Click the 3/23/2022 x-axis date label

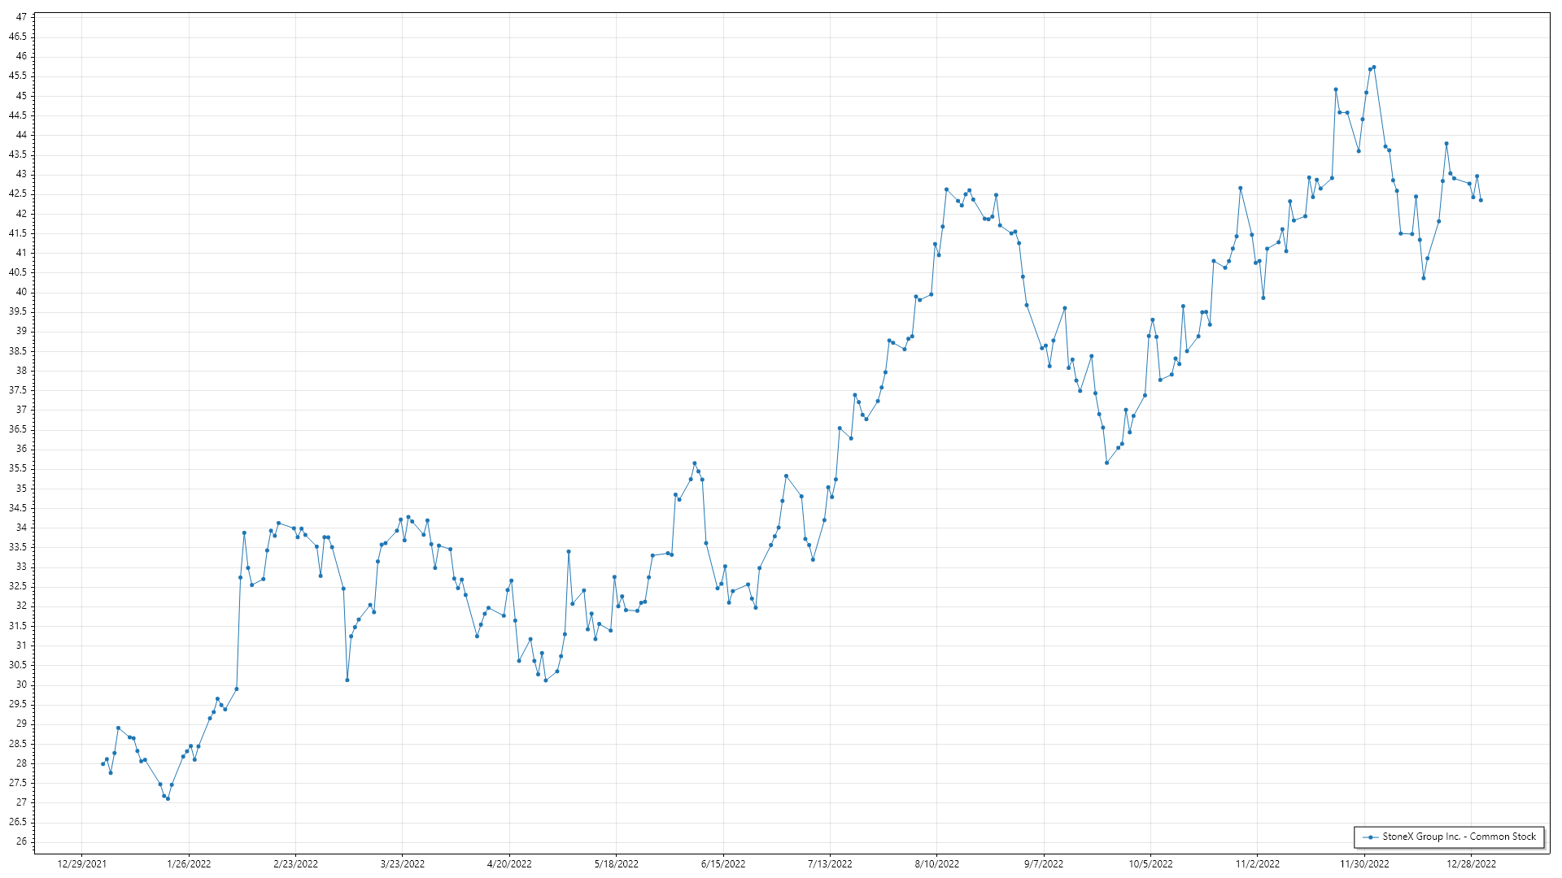coord(403,864)
